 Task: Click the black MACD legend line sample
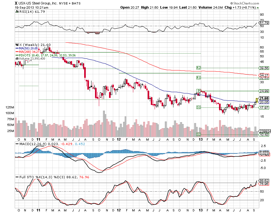(17, 144)
